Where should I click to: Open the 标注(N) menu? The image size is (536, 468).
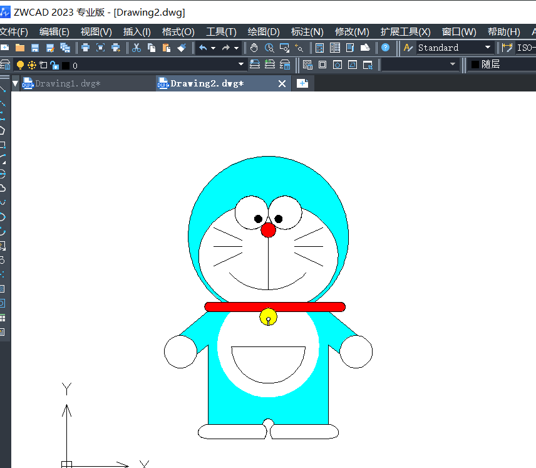pos(307,32)
